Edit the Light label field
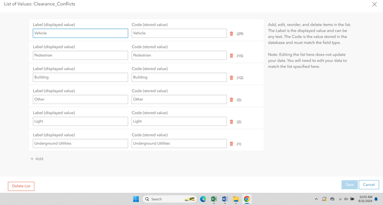The image size is (383, 205). click(81, 121)
